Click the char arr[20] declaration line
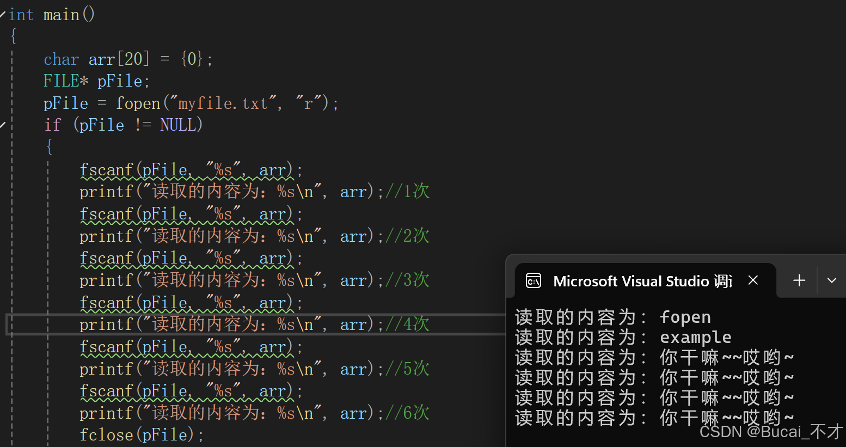This screenshot has height=447, width=846. click(128, 59)
